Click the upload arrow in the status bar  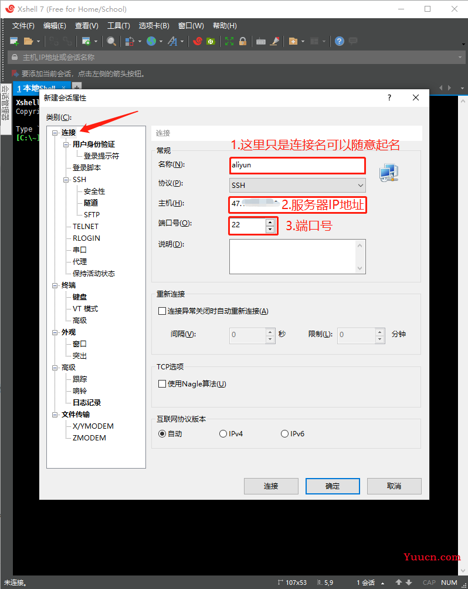(399, 582)
